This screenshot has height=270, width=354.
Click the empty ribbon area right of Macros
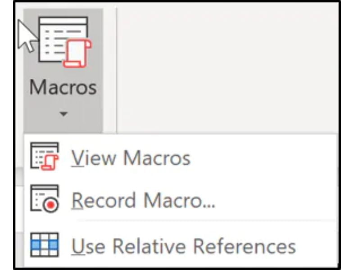point(225,67)
